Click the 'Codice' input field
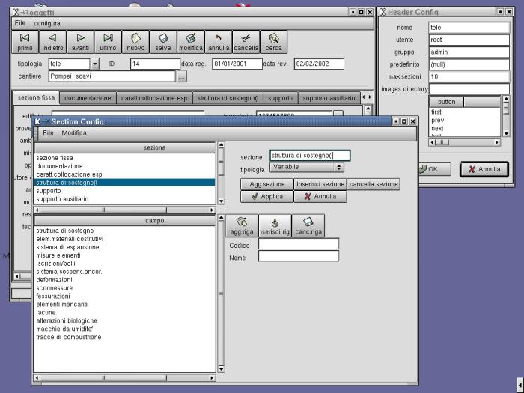Viewport: 524px width, 393px height. coord(298,243)
